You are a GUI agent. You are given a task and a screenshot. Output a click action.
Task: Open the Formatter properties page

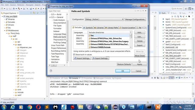click(x=58, y=28)
